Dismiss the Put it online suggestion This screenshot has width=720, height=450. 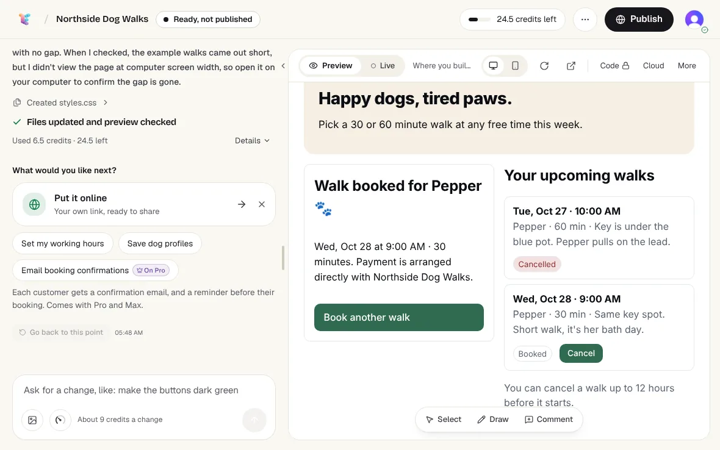(x=262, y=204)
